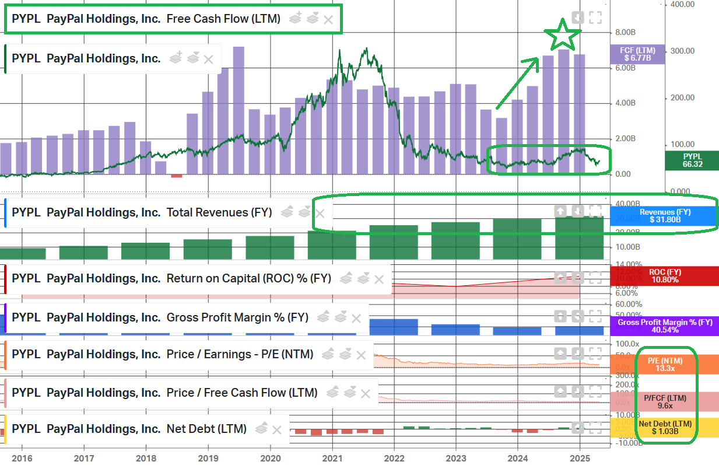719x465 pixels.
Task: Move the P/E (NTM) pane down
Action: click(577, 353)
